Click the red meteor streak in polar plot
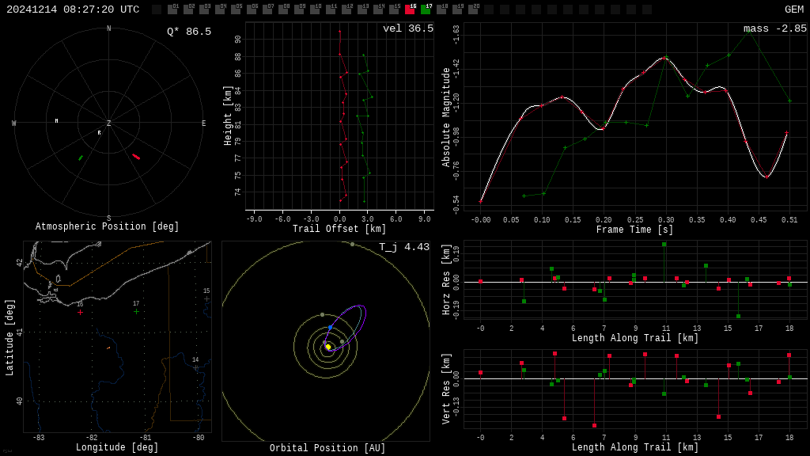This screenshot has height=456, width=810. point(136,157)
